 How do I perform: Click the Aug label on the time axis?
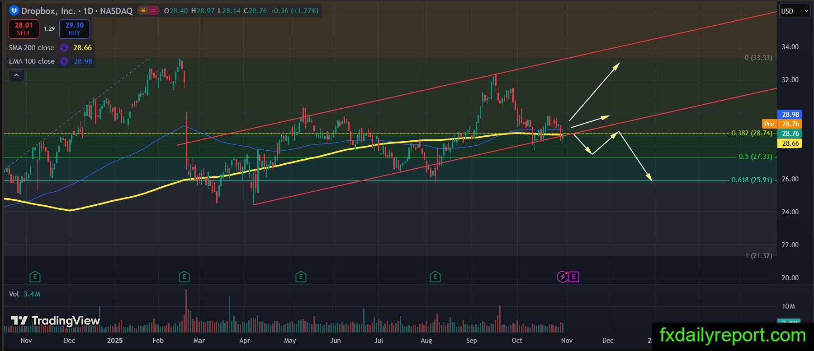pyautogui.click(x=426, y=341)
